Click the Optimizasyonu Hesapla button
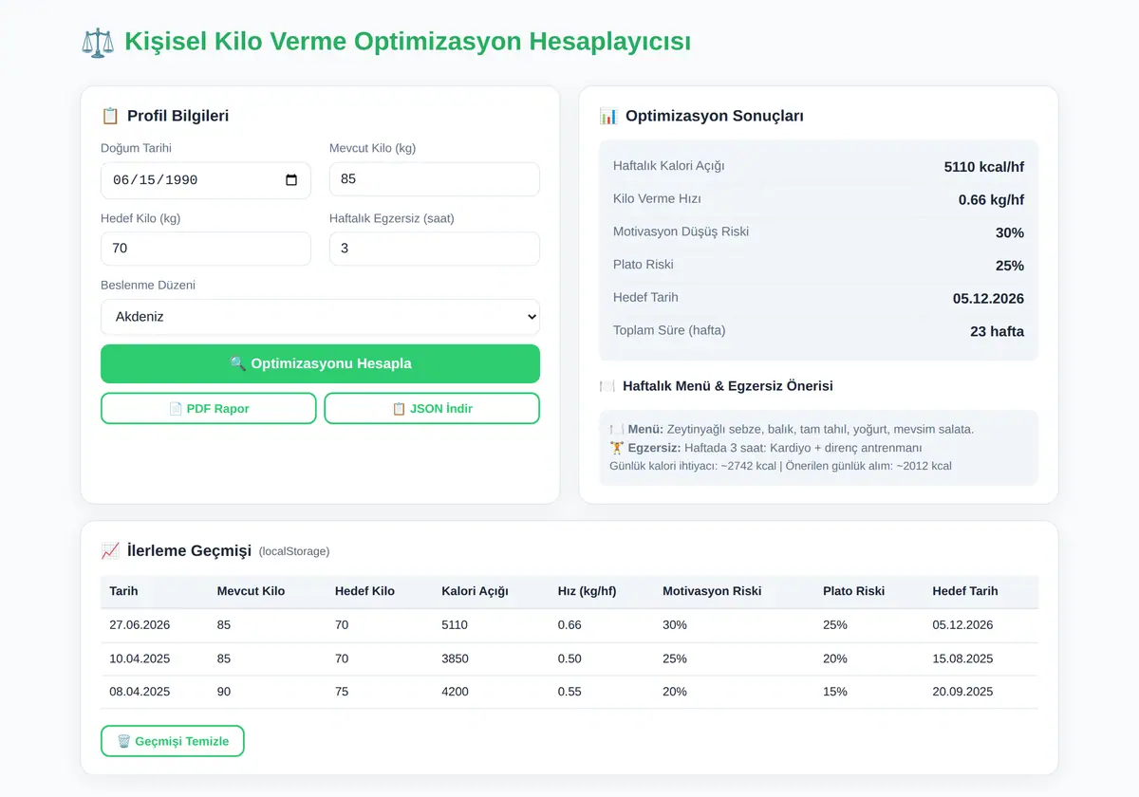This screenshot has height=797, width=1139. click(320, 363)
